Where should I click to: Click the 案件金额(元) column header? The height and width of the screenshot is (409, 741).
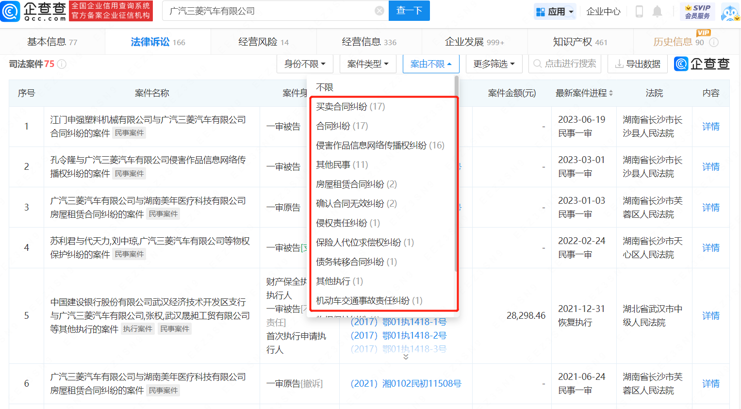pyautogui.click(x=512, y=93)
